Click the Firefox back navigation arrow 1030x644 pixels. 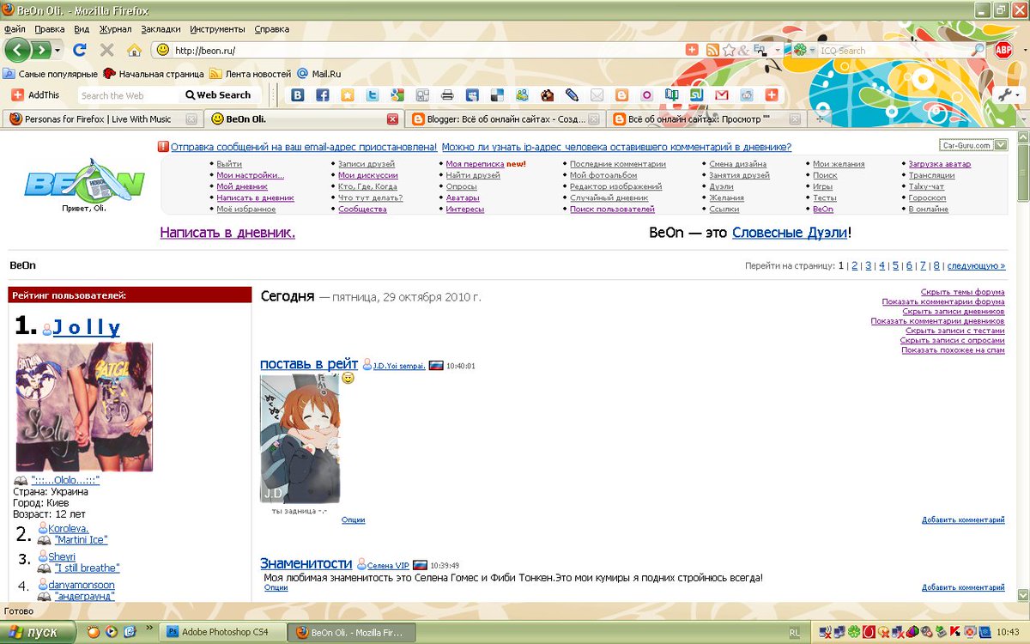tap(18, 50)
